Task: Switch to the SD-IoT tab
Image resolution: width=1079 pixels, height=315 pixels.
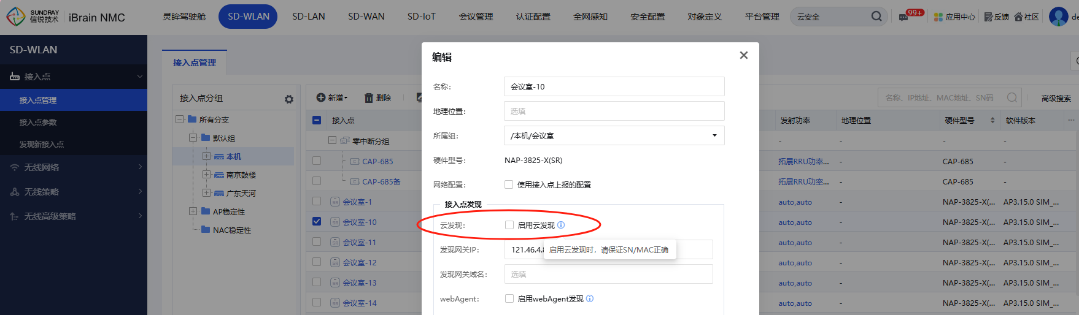Action: pos(422,17)
